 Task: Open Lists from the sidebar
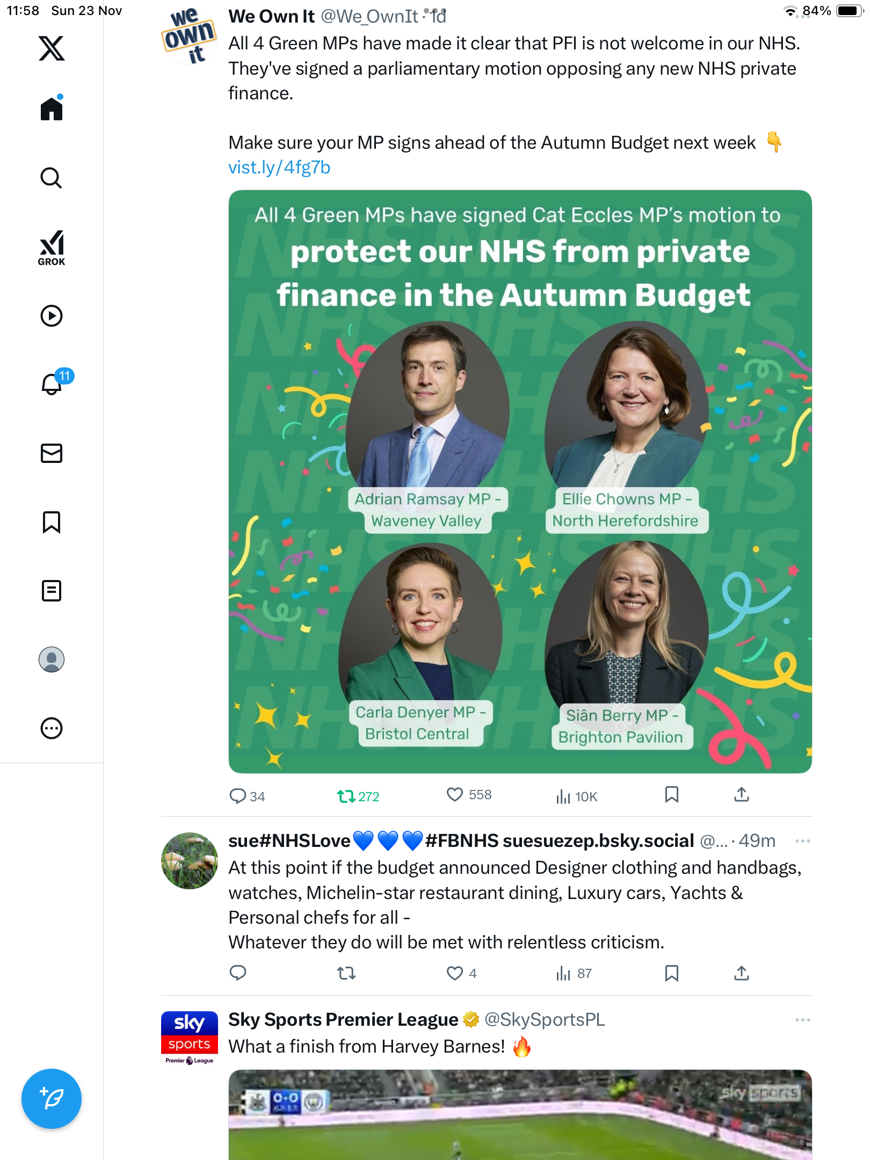click(52, 591)
